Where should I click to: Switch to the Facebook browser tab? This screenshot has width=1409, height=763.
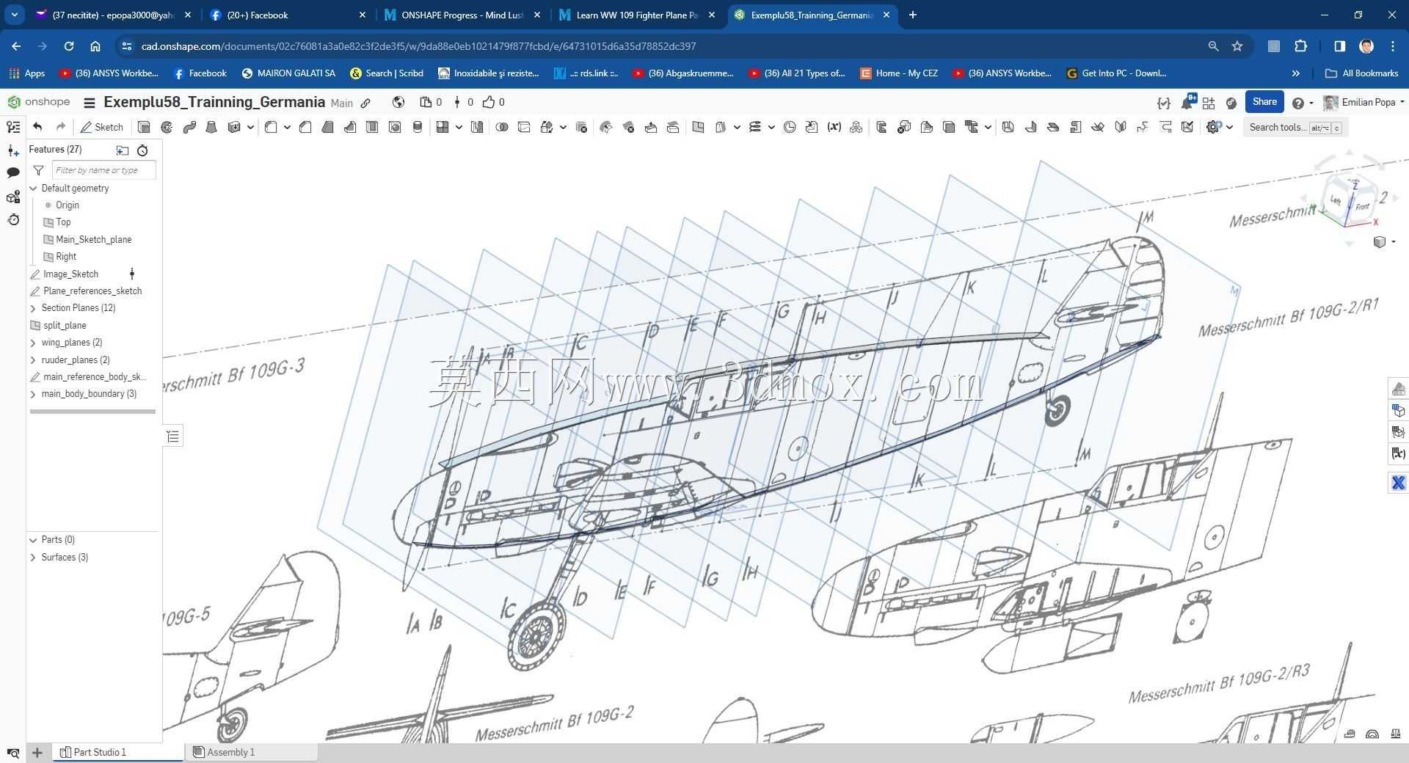(x=288, y=15)
